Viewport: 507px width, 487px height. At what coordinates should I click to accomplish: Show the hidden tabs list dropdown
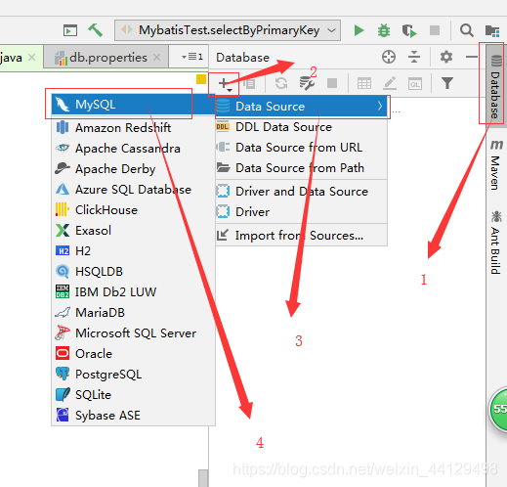192,57
